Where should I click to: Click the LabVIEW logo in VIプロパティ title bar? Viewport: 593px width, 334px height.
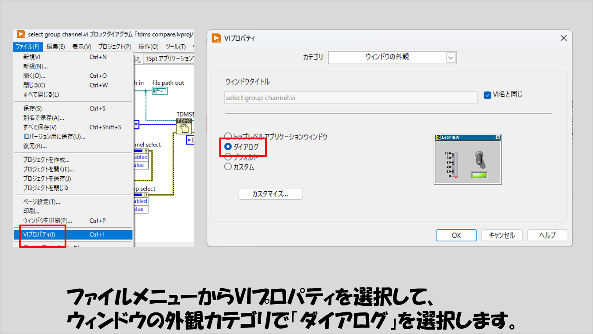(x=216, y=38)
